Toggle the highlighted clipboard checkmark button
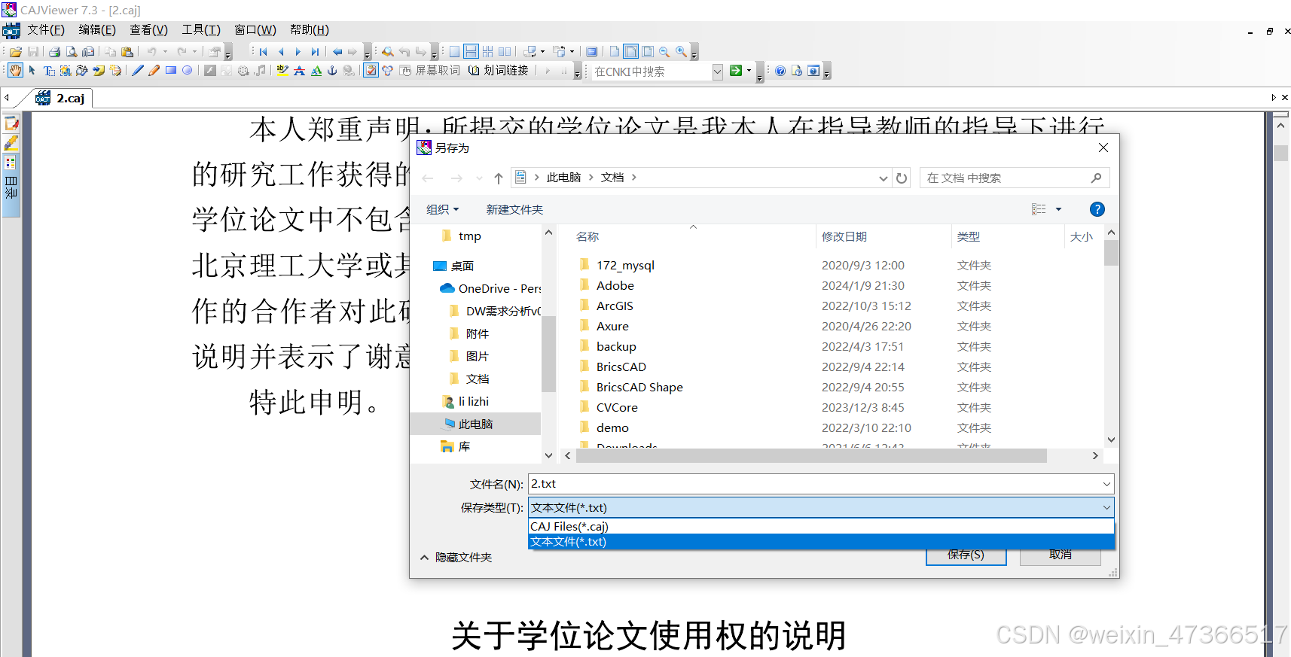 point(371,71)
